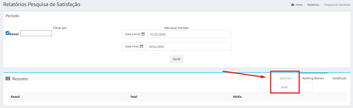Viewport: 353px width, 108px height.
Task: Click the Data Inicial date field
Action: coord(189,34)
